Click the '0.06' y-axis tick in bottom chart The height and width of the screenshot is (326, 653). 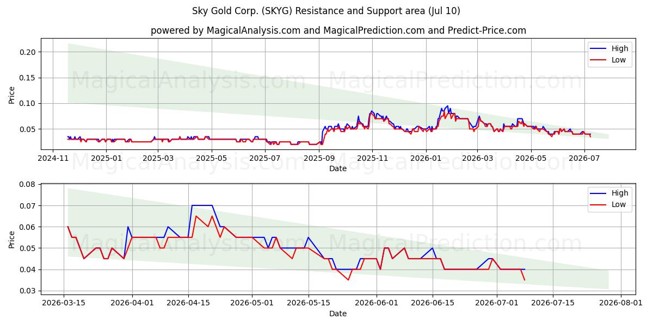[28, 227]
